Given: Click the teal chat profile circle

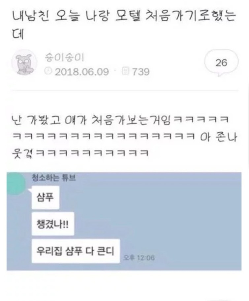Looking at the screenshot, I should coord(16,184).
